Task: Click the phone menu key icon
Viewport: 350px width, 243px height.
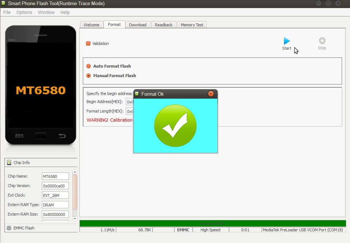Action: point(19,136)
